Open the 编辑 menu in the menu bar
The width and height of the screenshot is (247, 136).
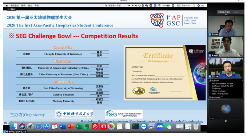pos(23,5)
